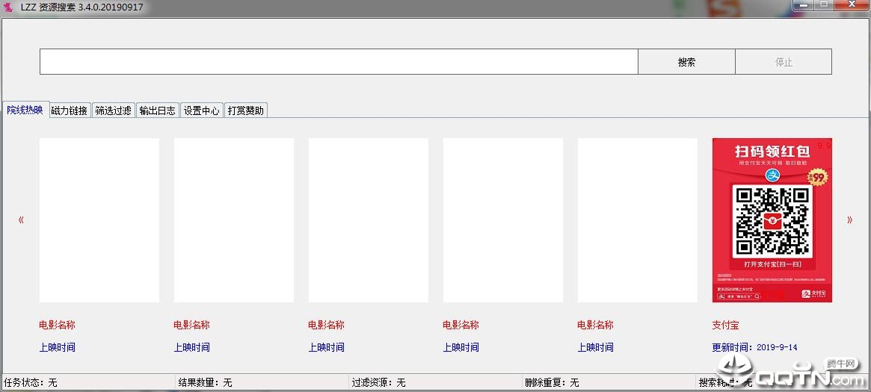Click the 停止 stop button
871x392 pixels.
[784, 61]
